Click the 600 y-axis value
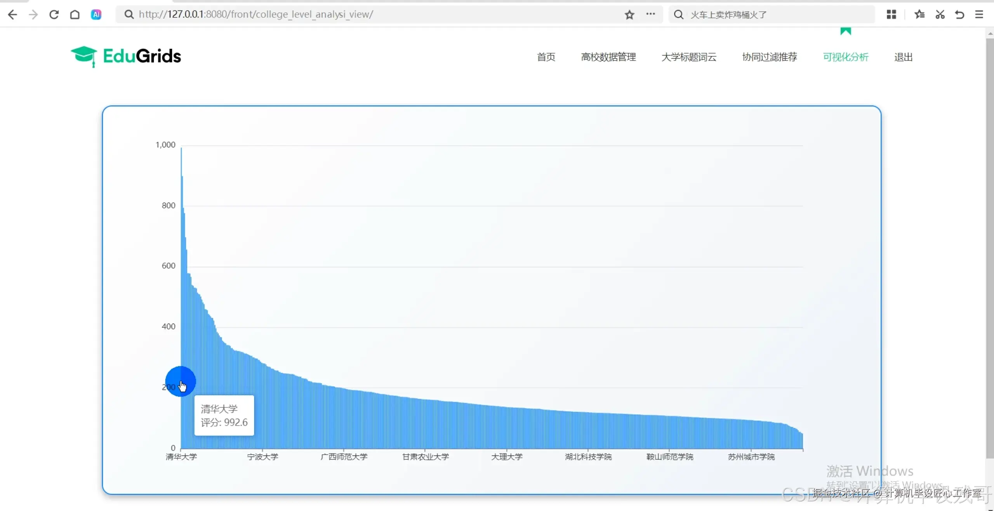This screenshot has height=511, width=994. (169, 266)
